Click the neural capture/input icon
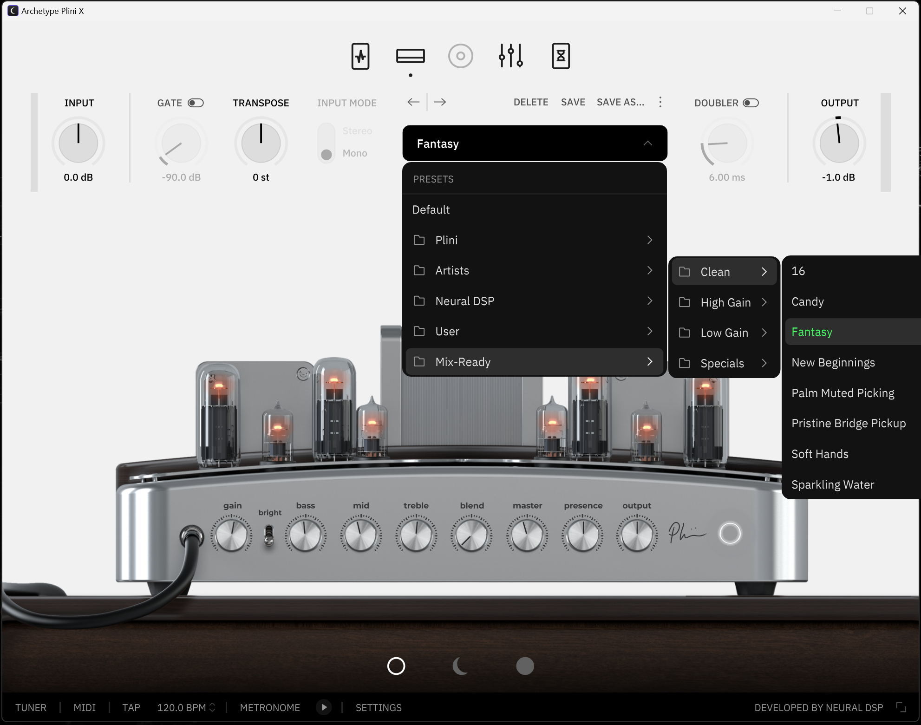Viewport: 921px width, 725px height. pyautogui.click(x=361, y=55)
